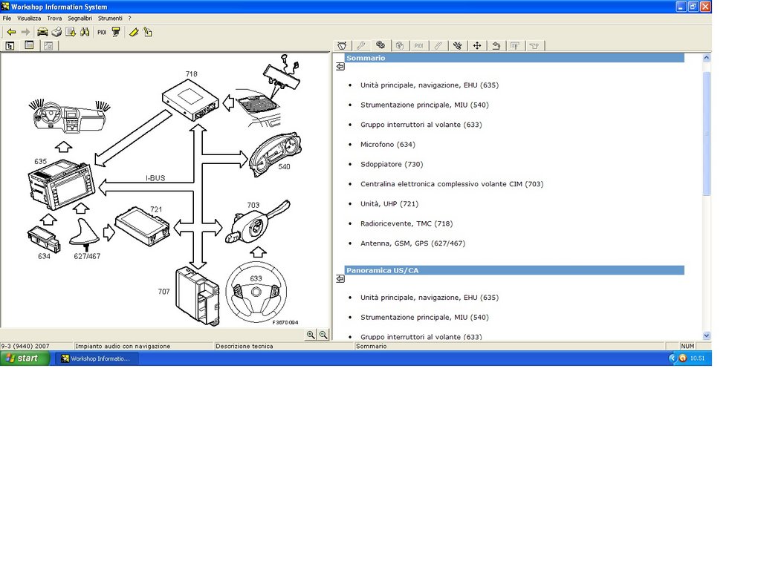761x570 pixels.
Task: Open the grayed wrench tab
Action: coord(360,45)
